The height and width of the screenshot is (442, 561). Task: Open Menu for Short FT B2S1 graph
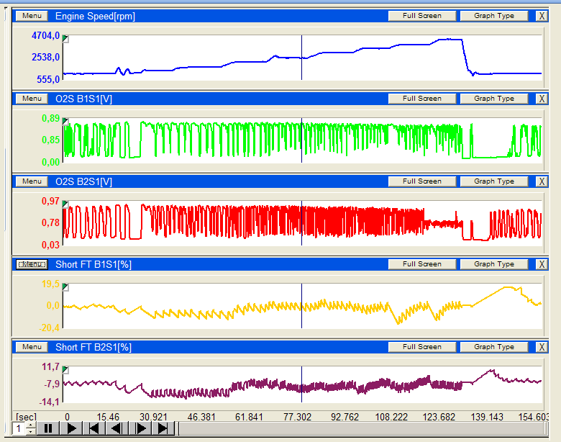click(x=32, y=347)
